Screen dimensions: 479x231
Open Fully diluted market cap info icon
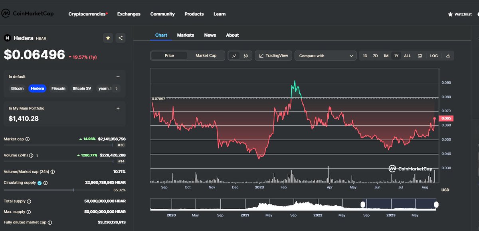[50, 223]
